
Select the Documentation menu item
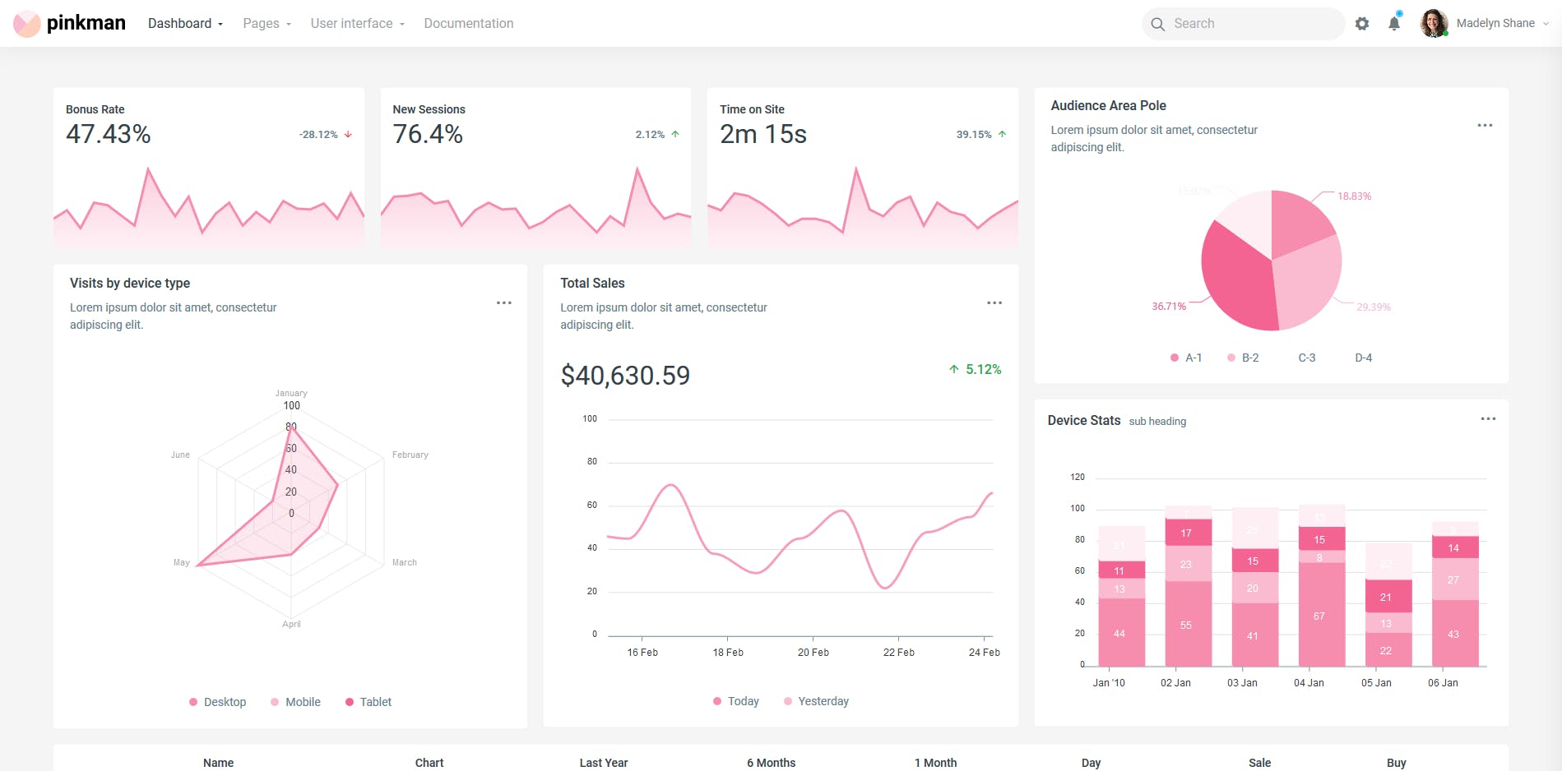click(469, 23)
